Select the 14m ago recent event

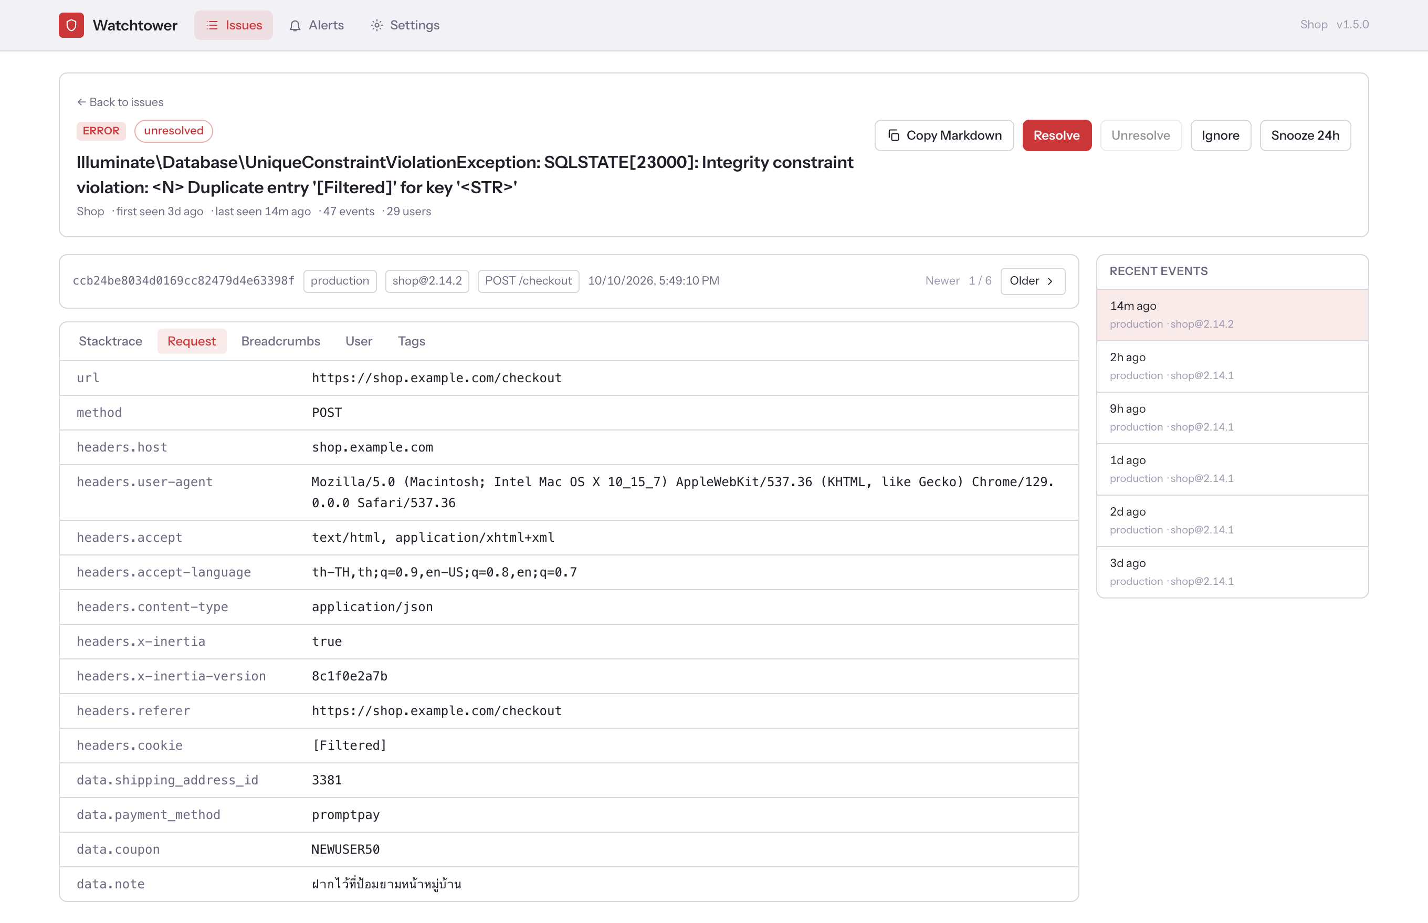[x=1232, y=315]
